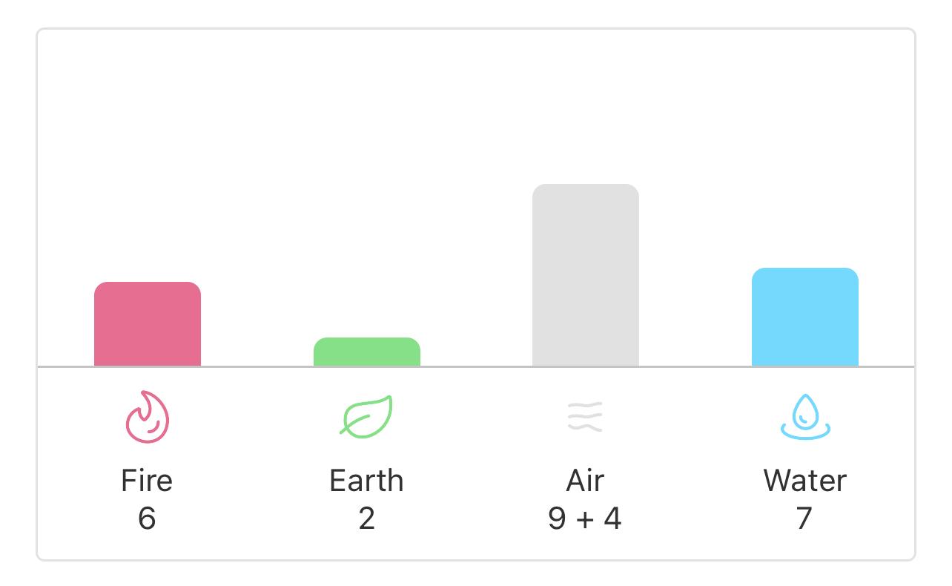
Task: Select the green Earth bar
Action: pyautogui.click(x=367, y=352)
